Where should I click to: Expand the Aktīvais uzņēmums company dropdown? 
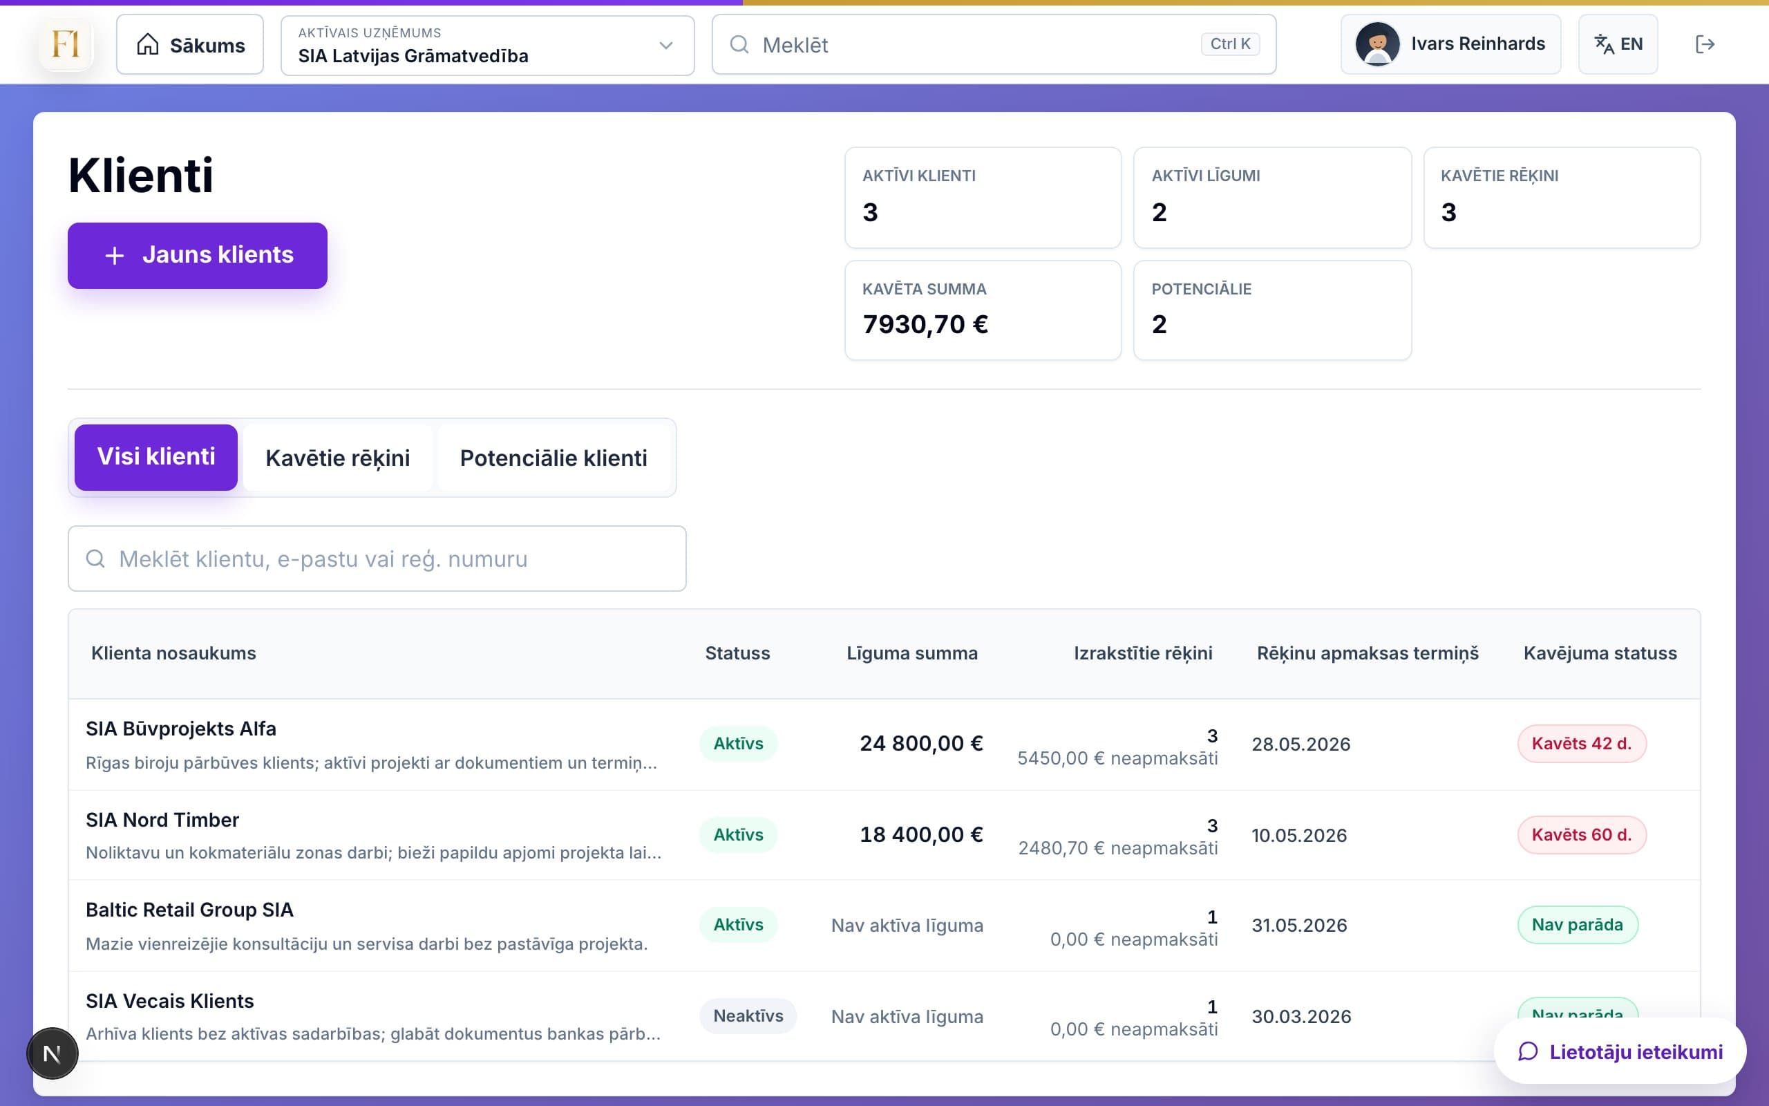(488, 46)
